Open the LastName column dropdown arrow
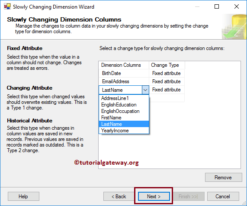The height and width of the screenshot is (206, 247). [x=145, y=90]
